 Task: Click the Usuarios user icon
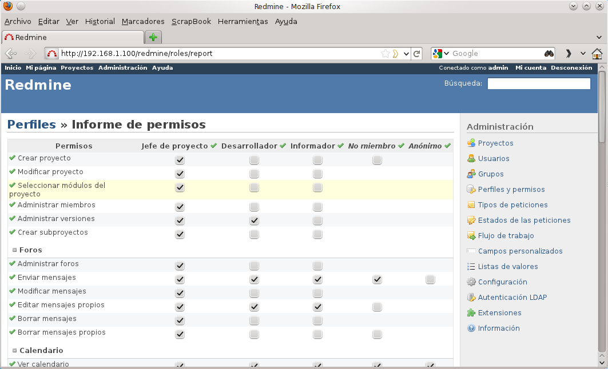pyautogui.click(x=471, y=158)
